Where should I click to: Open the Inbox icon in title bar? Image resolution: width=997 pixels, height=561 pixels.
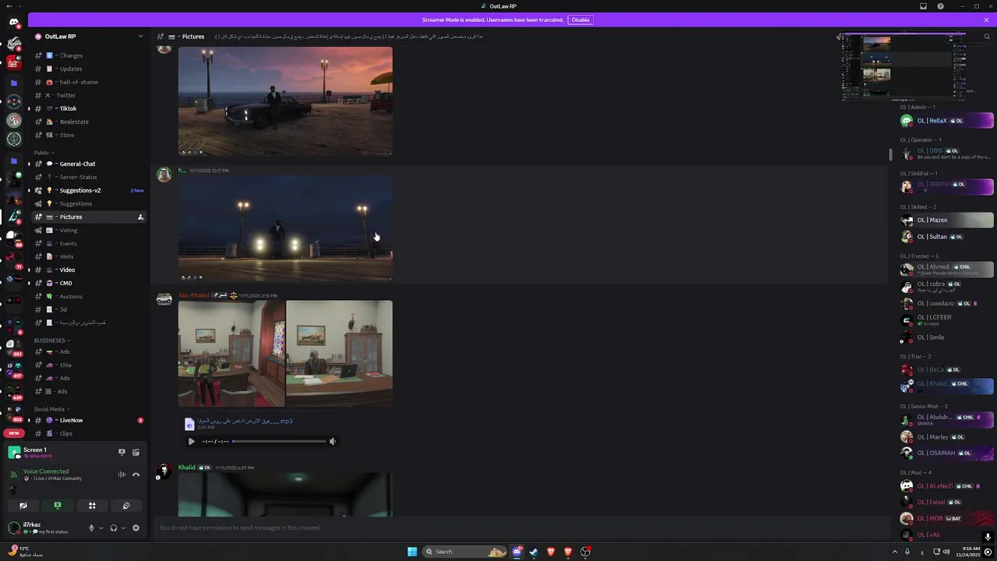923,6
